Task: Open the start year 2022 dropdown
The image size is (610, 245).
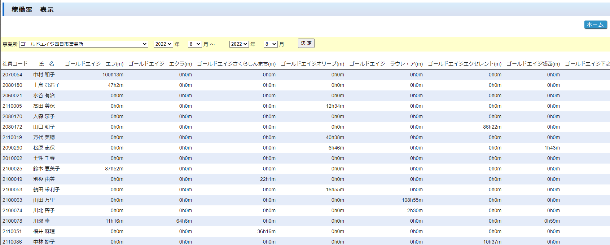Action: click(163, 44)
